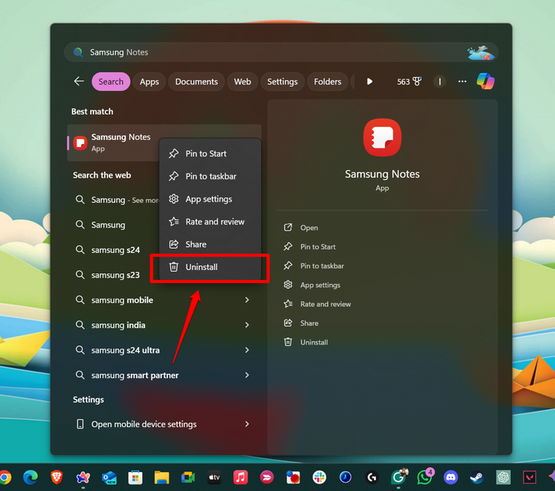555x491 pixels.
Task: Open File Explorer from the taskbar
Action: pyautogui.click(x=162, y=478)
